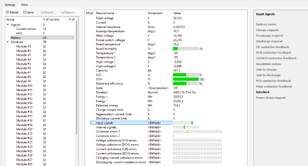The image size is (308, 166).
Task: Click CH contactor feedback signal label
Action: pos(273,47)
